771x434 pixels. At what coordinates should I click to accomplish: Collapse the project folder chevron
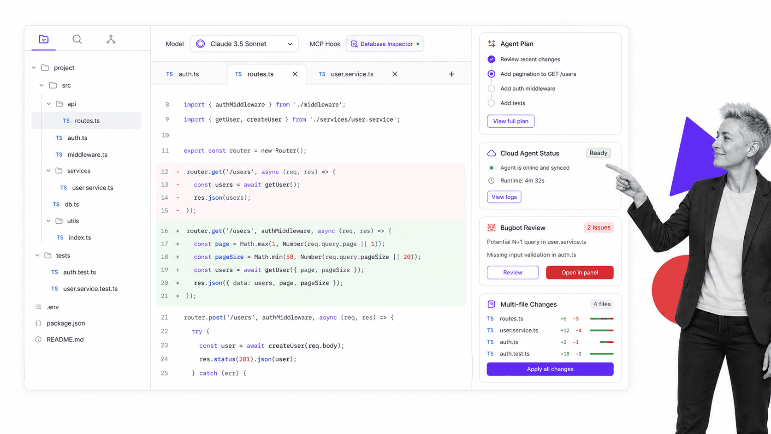tap(34, 68)
